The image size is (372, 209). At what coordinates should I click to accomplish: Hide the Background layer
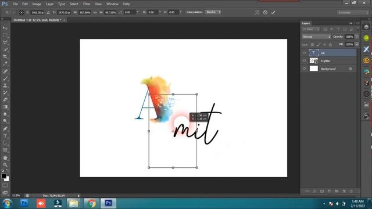[304, 69]
